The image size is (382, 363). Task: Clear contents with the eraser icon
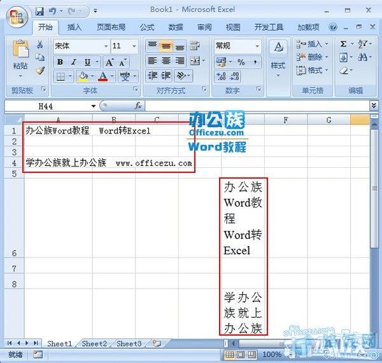point(344,71)
